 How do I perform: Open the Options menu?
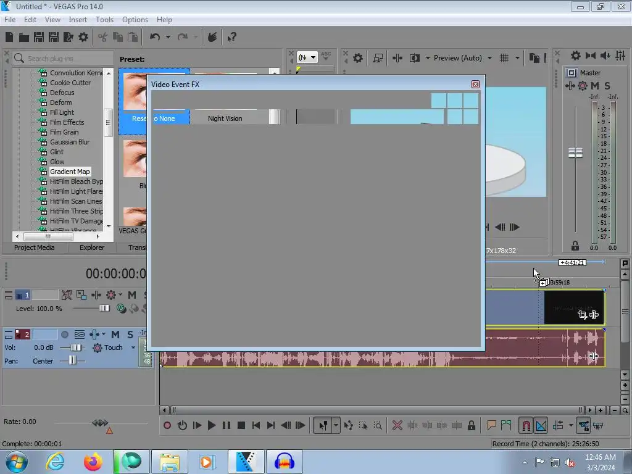click(135, 20)
